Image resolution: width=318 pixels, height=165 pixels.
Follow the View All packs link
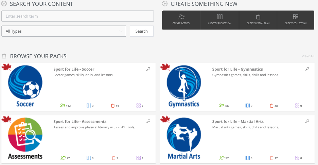coord(308,56)
